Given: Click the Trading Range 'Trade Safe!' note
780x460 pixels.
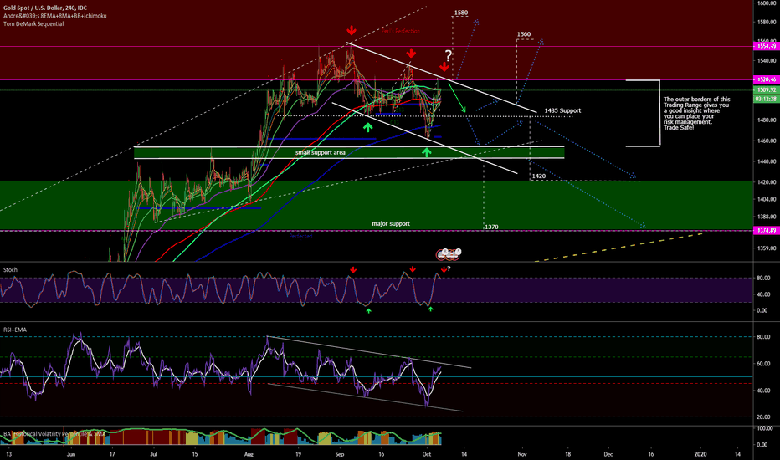Looking at the screenshot, I should pyautogui.click(x=696, y=114).
